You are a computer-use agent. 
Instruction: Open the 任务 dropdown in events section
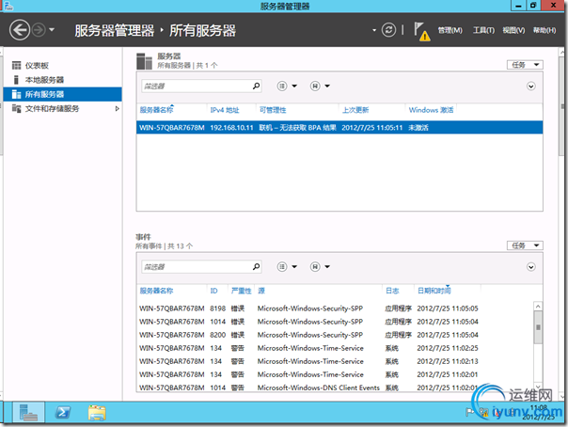tap(525, 245)
